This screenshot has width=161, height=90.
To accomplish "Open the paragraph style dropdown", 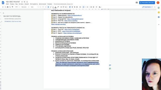I will click(x=25, y=7).
